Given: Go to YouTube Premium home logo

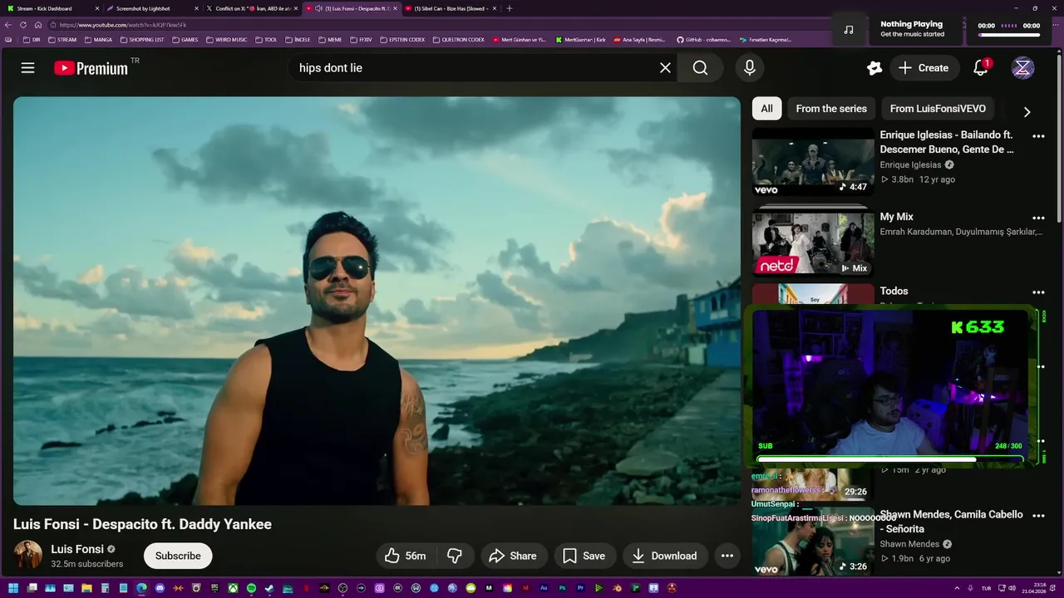Looking at the screenshot, I should click(91, 68).
